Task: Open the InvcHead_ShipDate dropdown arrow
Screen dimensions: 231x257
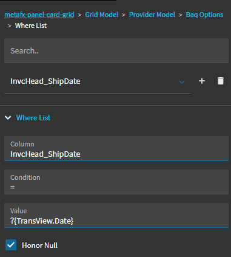Action: 182,82
